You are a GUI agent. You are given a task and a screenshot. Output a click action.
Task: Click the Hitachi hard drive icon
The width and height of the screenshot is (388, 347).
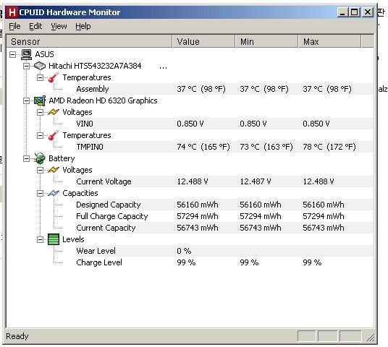point(40,66)
